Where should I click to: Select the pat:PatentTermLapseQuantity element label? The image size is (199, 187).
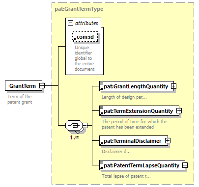(142, 165)
